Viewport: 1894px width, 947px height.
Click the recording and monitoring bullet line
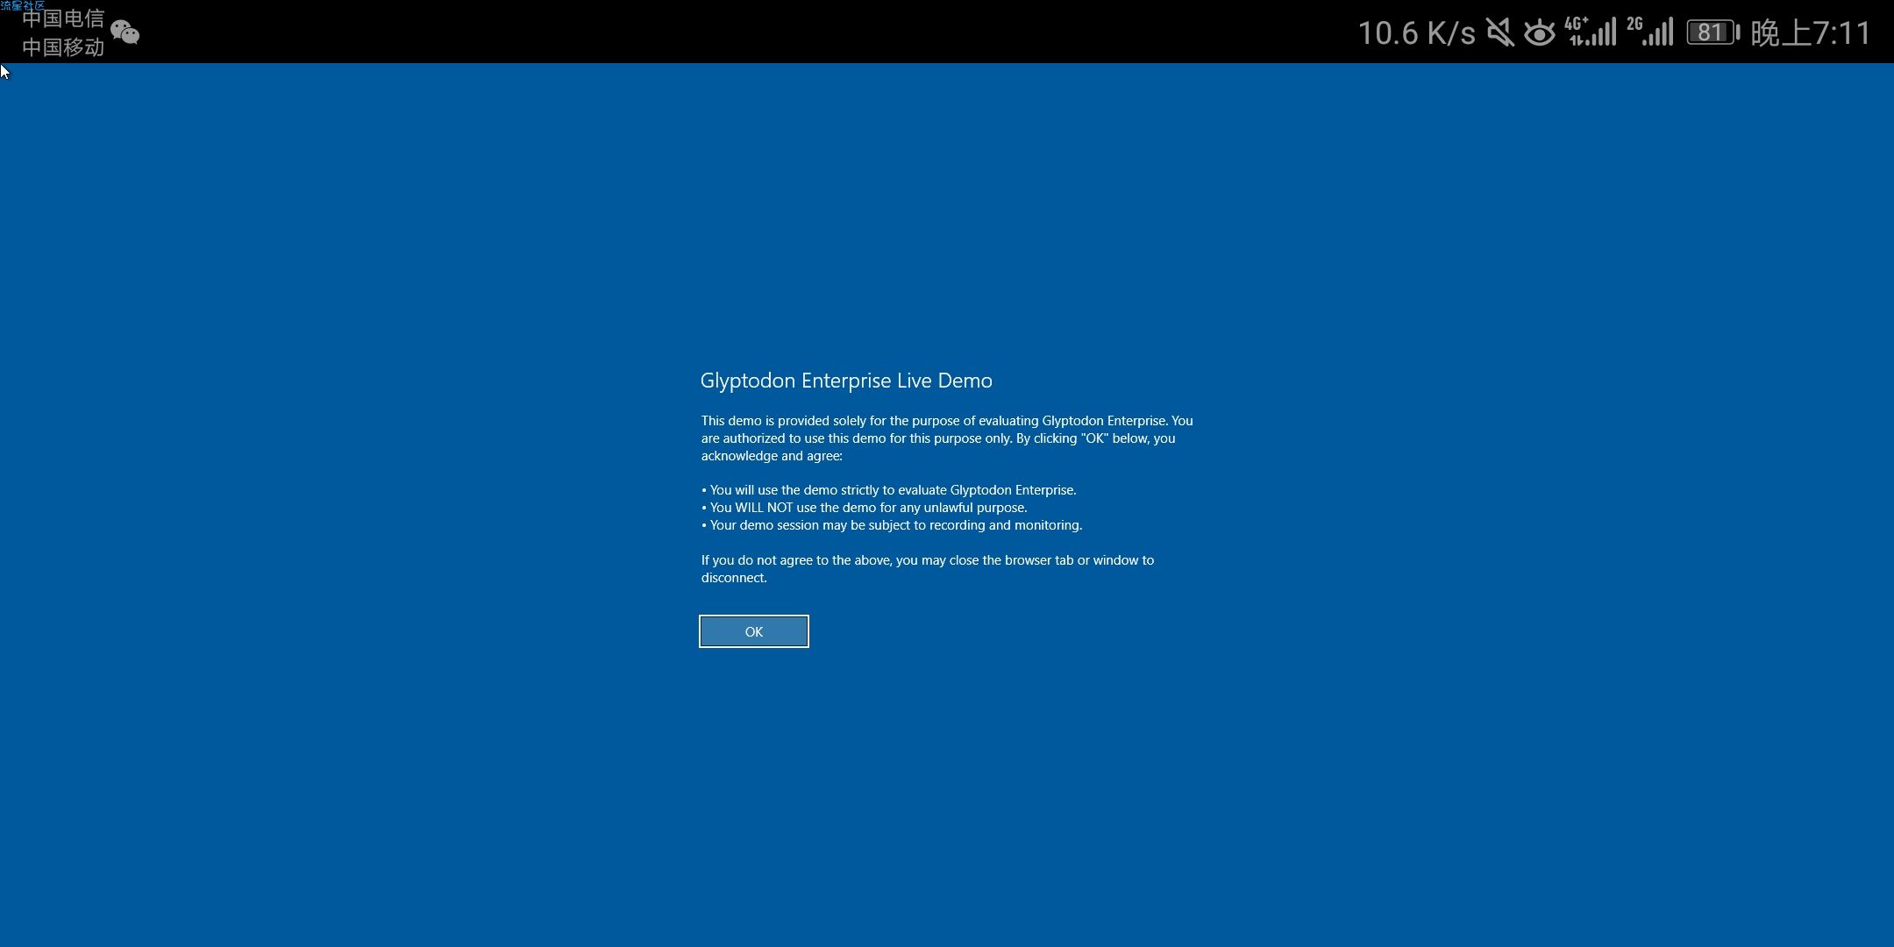[892, 525]
